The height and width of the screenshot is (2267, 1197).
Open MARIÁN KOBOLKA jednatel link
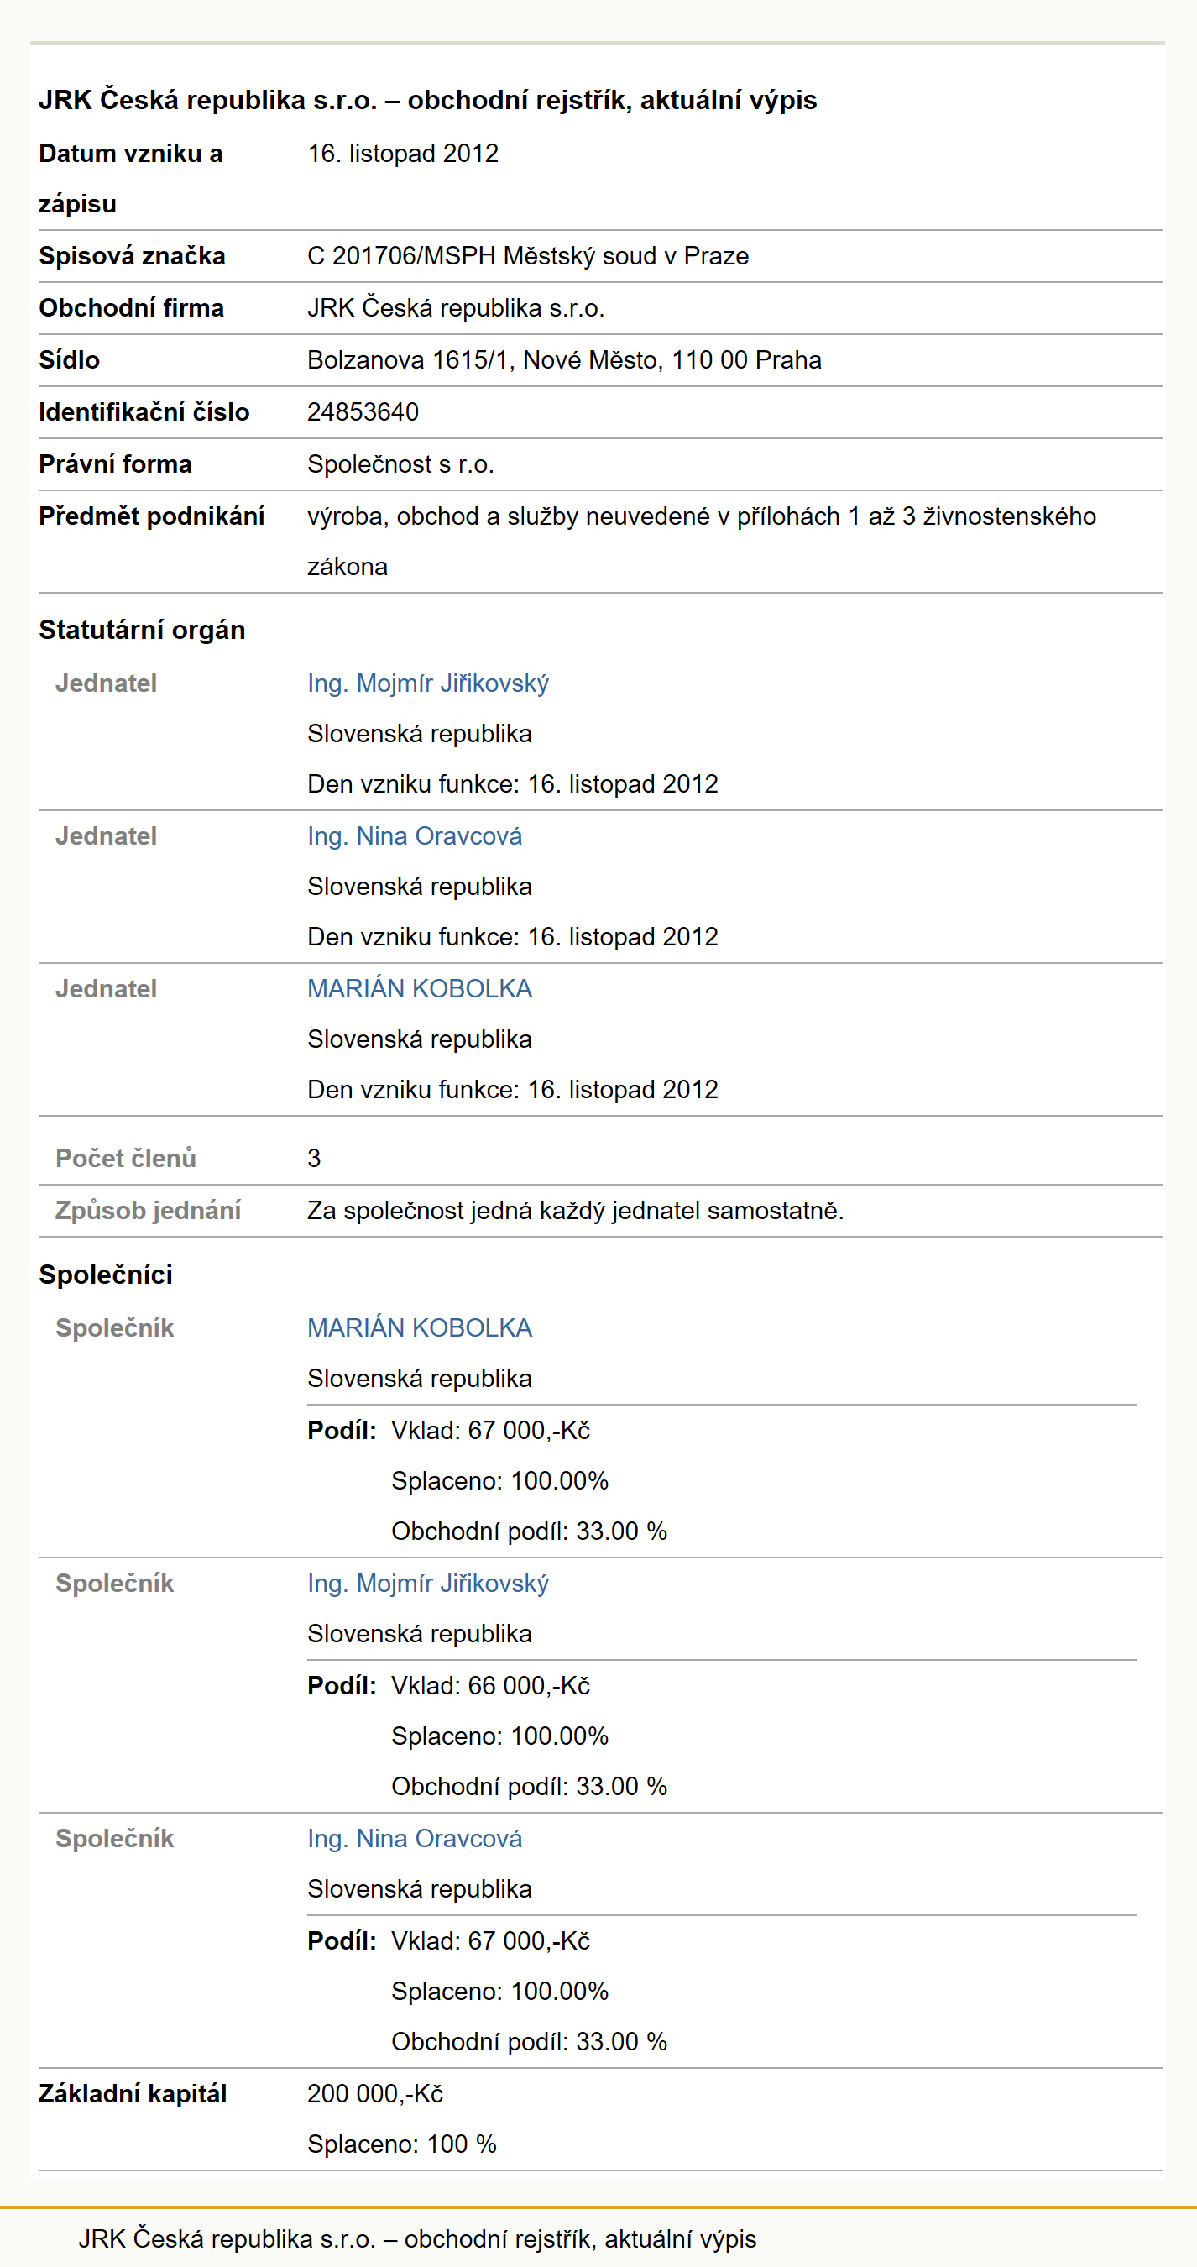[x=420, y=989]
